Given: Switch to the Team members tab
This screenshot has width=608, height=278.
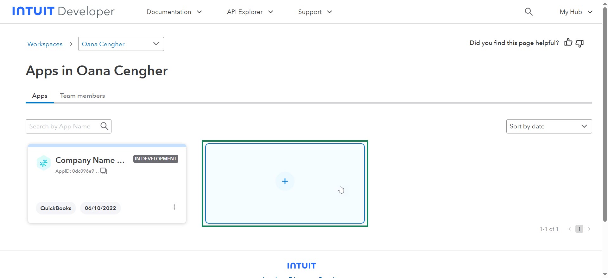Looking at the screenshot, I should click(82, 96).
